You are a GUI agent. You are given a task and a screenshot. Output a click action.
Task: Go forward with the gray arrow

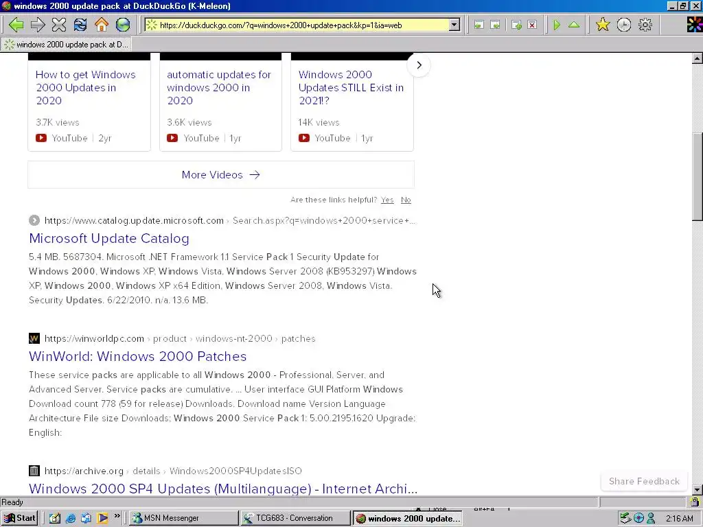pos(38,25)
